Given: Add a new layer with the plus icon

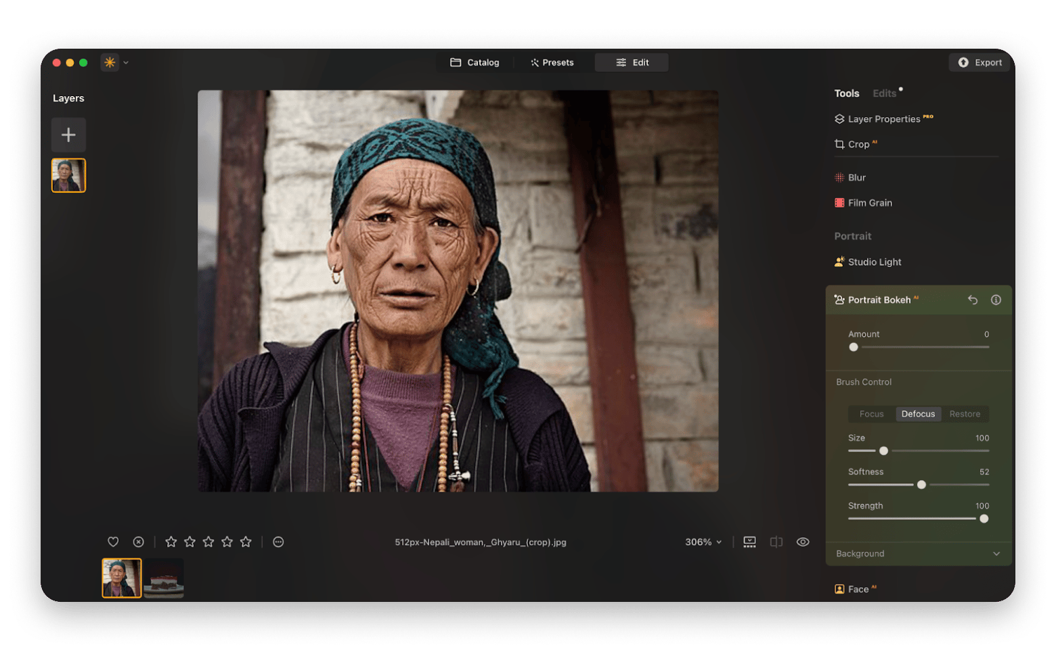Looking at the screenshot, I should tap(68, 135).
